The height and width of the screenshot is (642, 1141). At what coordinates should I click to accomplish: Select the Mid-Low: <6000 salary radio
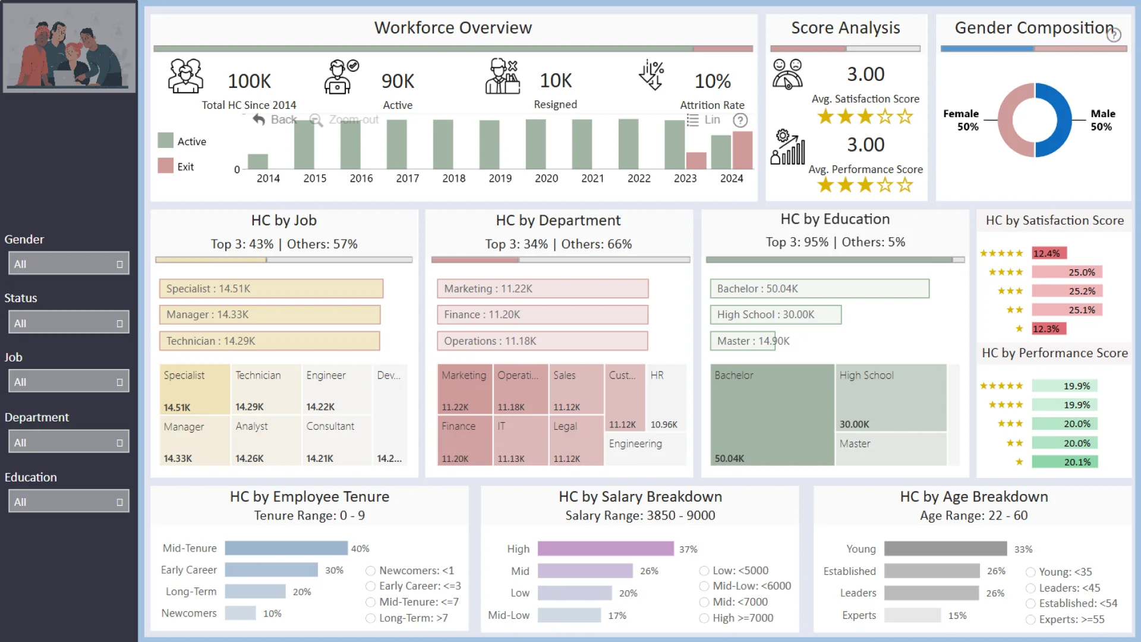pyautogui.click(x=704, y=586)
